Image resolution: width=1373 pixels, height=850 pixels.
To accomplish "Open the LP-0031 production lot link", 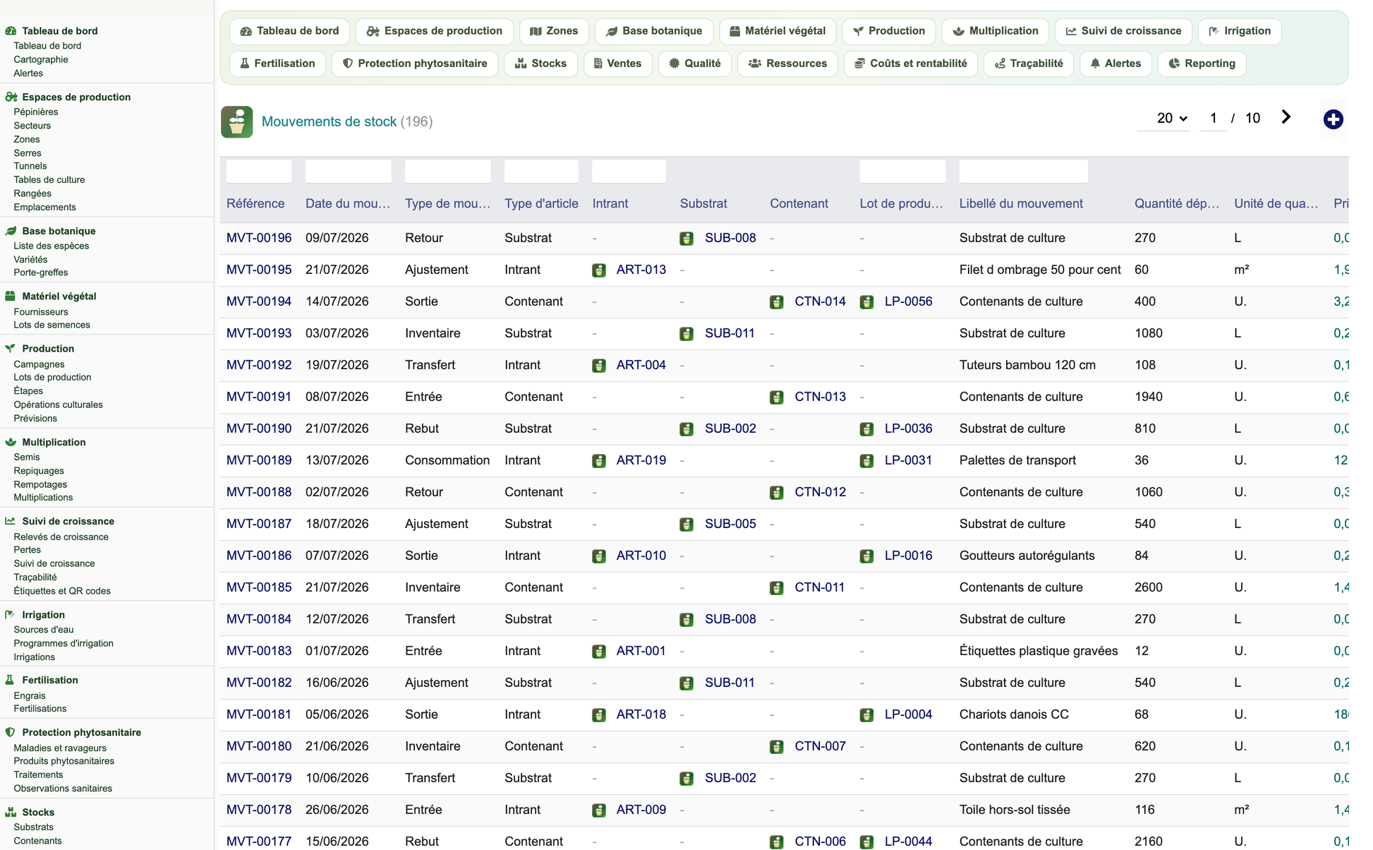I will (908, 460).
